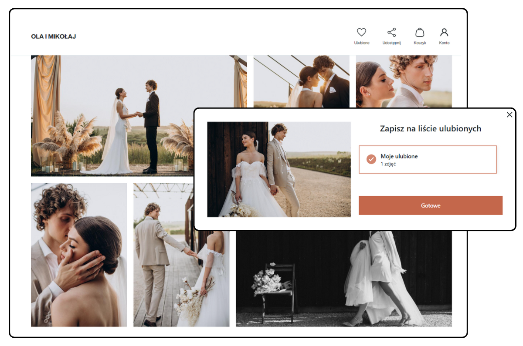Click the Koszyk text label
523x346 pixels.
pyautogui.click(x=420, y=43)
